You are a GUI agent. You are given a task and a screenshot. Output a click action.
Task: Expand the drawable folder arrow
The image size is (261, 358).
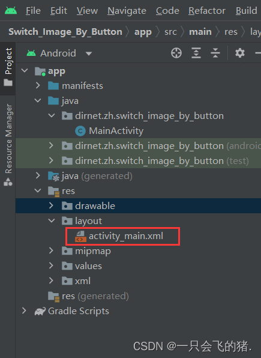tap(51, 205)
